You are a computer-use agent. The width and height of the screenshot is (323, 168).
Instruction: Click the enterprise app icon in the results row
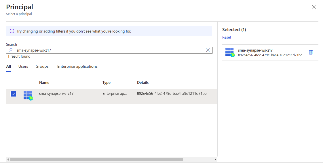pyautogui.click(x=28, y=95)
